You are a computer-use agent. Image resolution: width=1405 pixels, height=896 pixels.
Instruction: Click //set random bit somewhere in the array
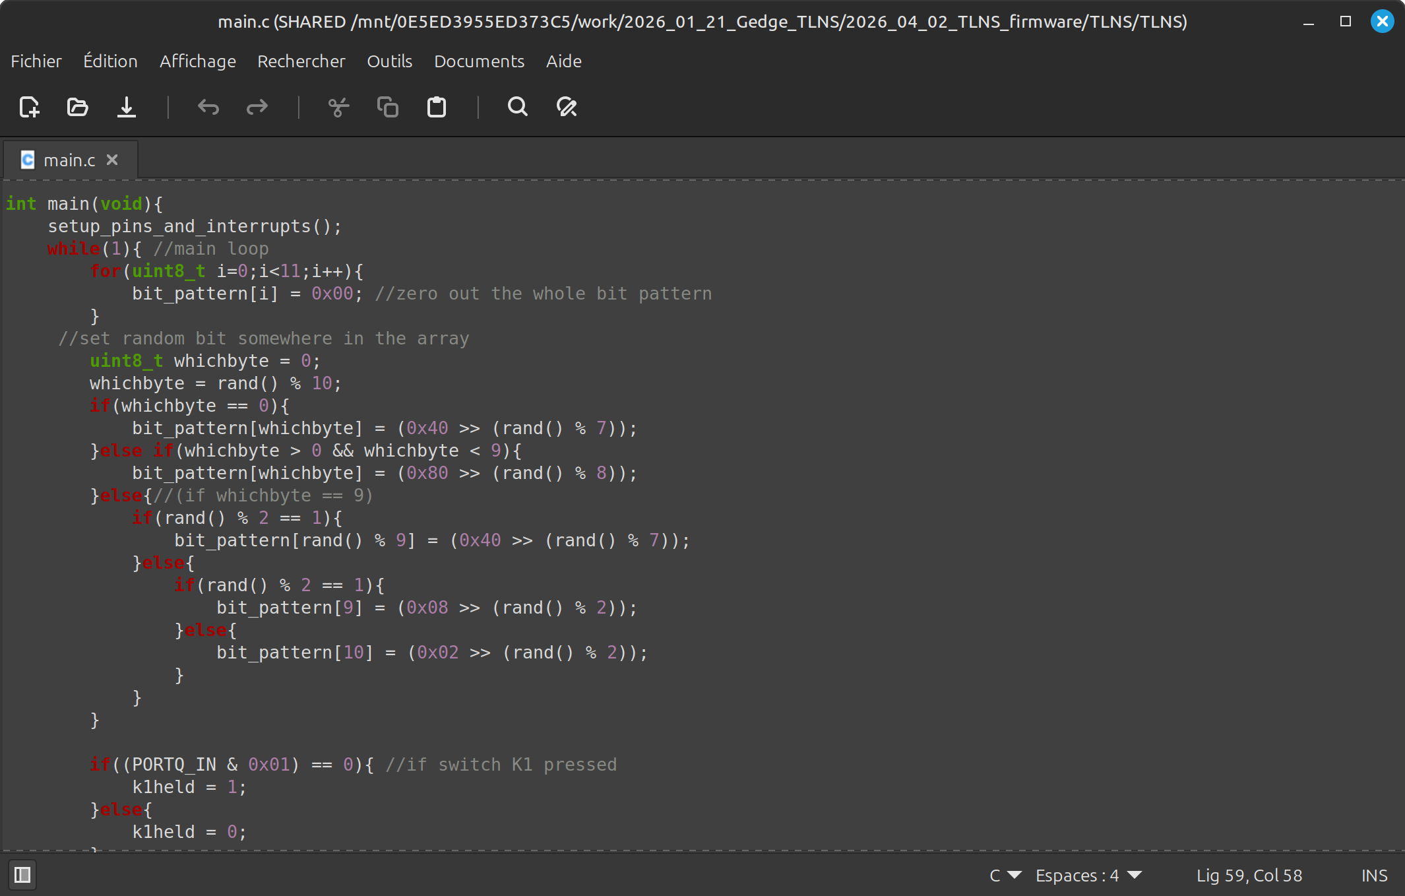coord(264,338)
